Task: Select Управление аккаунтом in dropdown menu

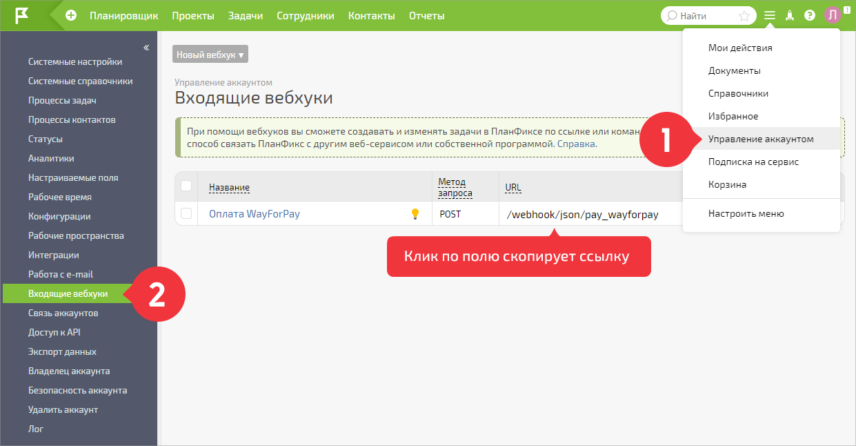Action: [761, 139]
